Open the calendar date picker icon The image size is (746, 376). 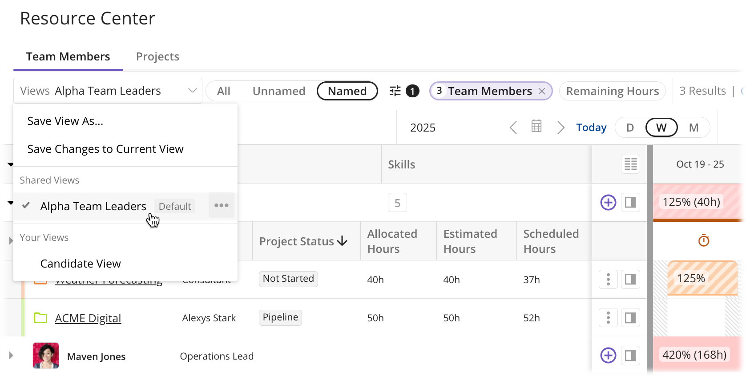(536, 127)
